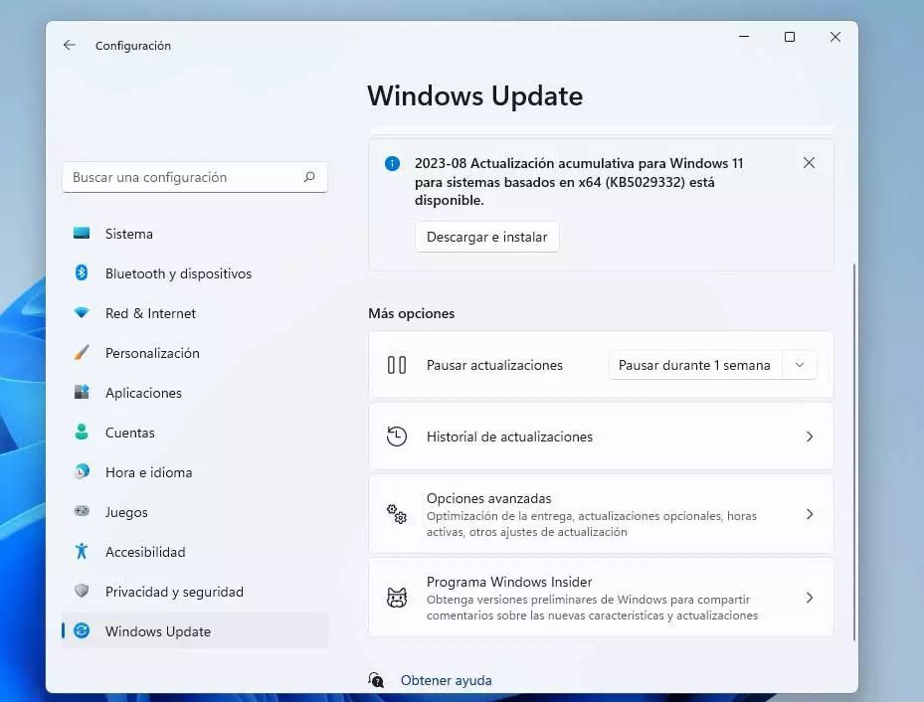Click the Bluetooth icon in the sidebar
The height and width of the screenshot is (702, 924).
pos(82,272)
